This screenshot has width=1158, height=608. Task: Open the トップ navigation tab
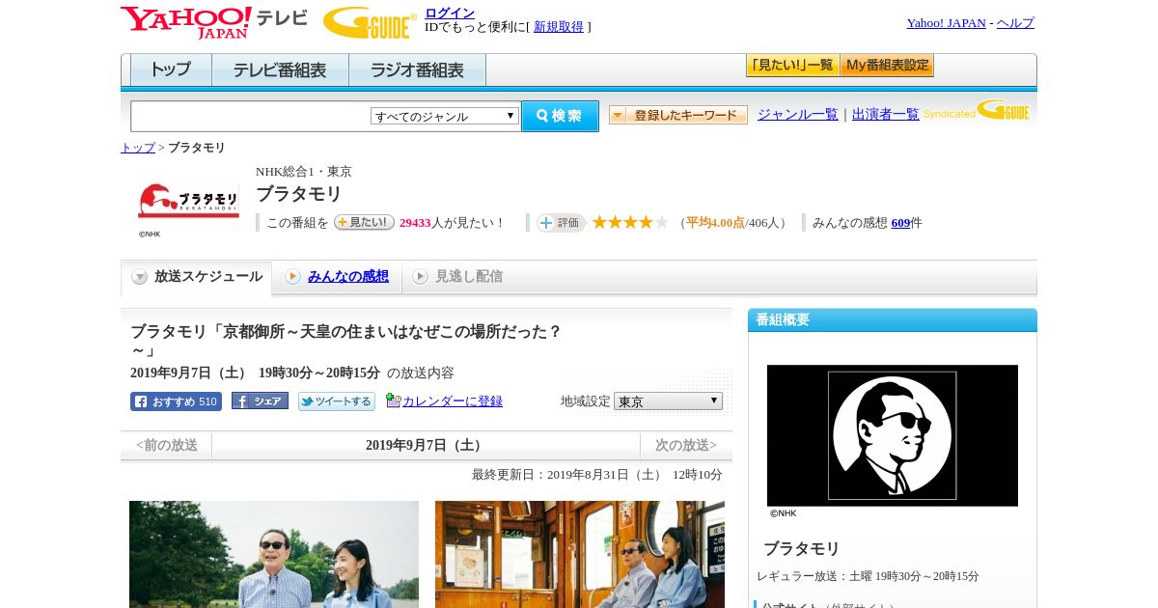(x=171, y=70)
